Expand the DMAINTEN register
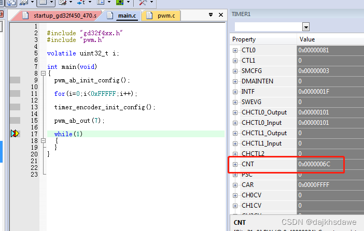Screen dimensions: 364x231 pyautogui.click(x=235, y=81)
